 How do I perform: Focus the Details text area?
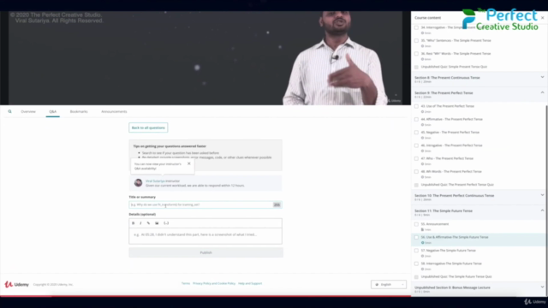pos(205,236)
